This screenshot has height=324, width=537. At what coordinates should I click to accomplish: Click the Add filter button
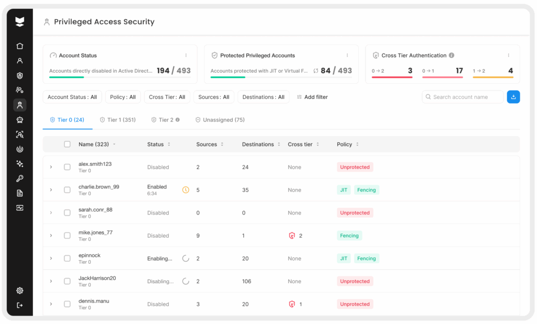(x=312, y=97)
